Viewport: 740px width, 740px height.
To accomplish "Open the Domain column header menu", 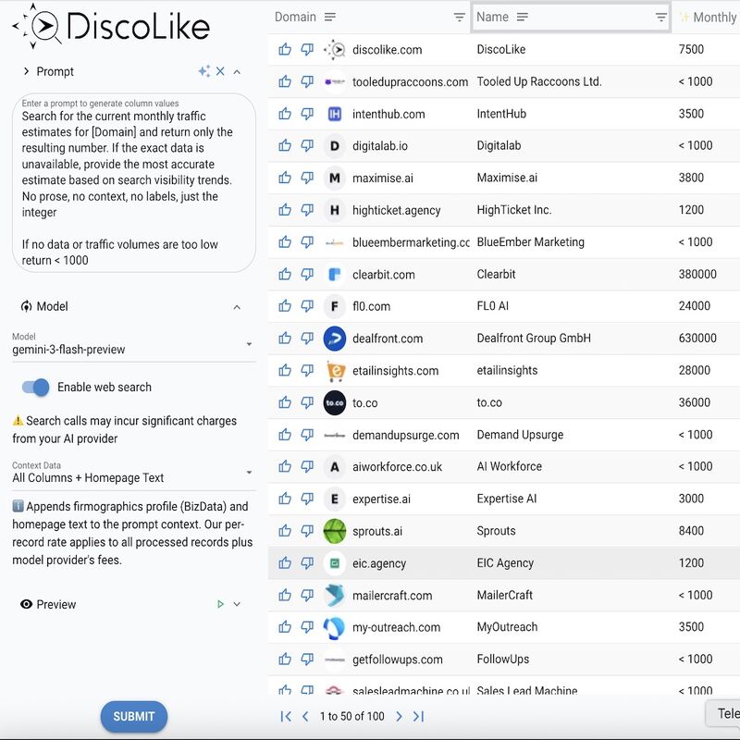I will pyautogui.click(x=330, y=17).
